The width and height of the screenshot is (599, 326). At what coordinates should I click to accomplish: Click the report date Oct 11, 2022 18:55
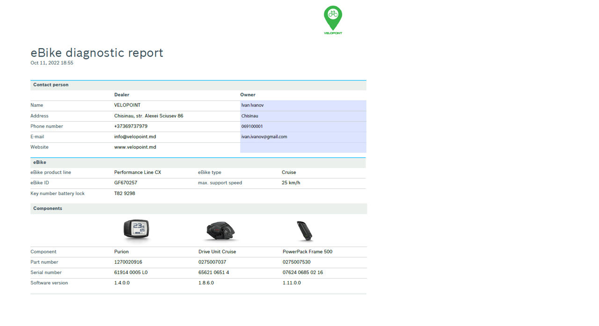pos(52,63)
